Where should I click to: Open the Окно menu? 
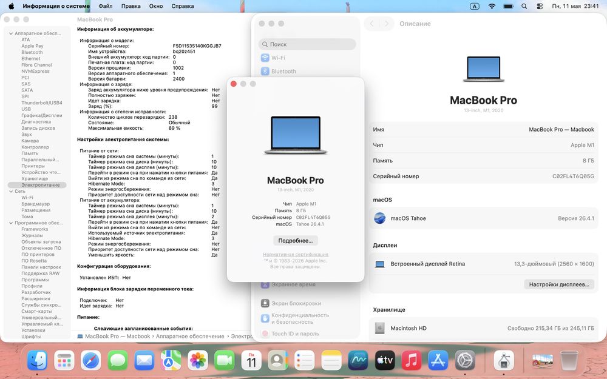click(x=156, y=6)
